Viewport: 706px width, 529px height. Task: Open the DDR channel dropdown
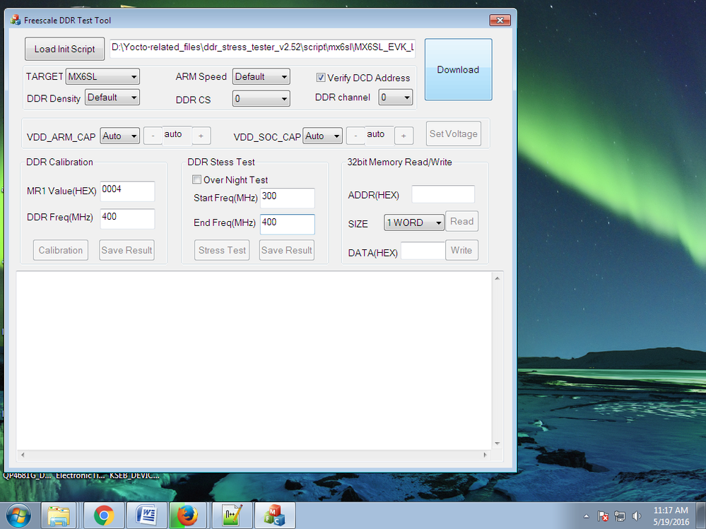tap(396, 97)
